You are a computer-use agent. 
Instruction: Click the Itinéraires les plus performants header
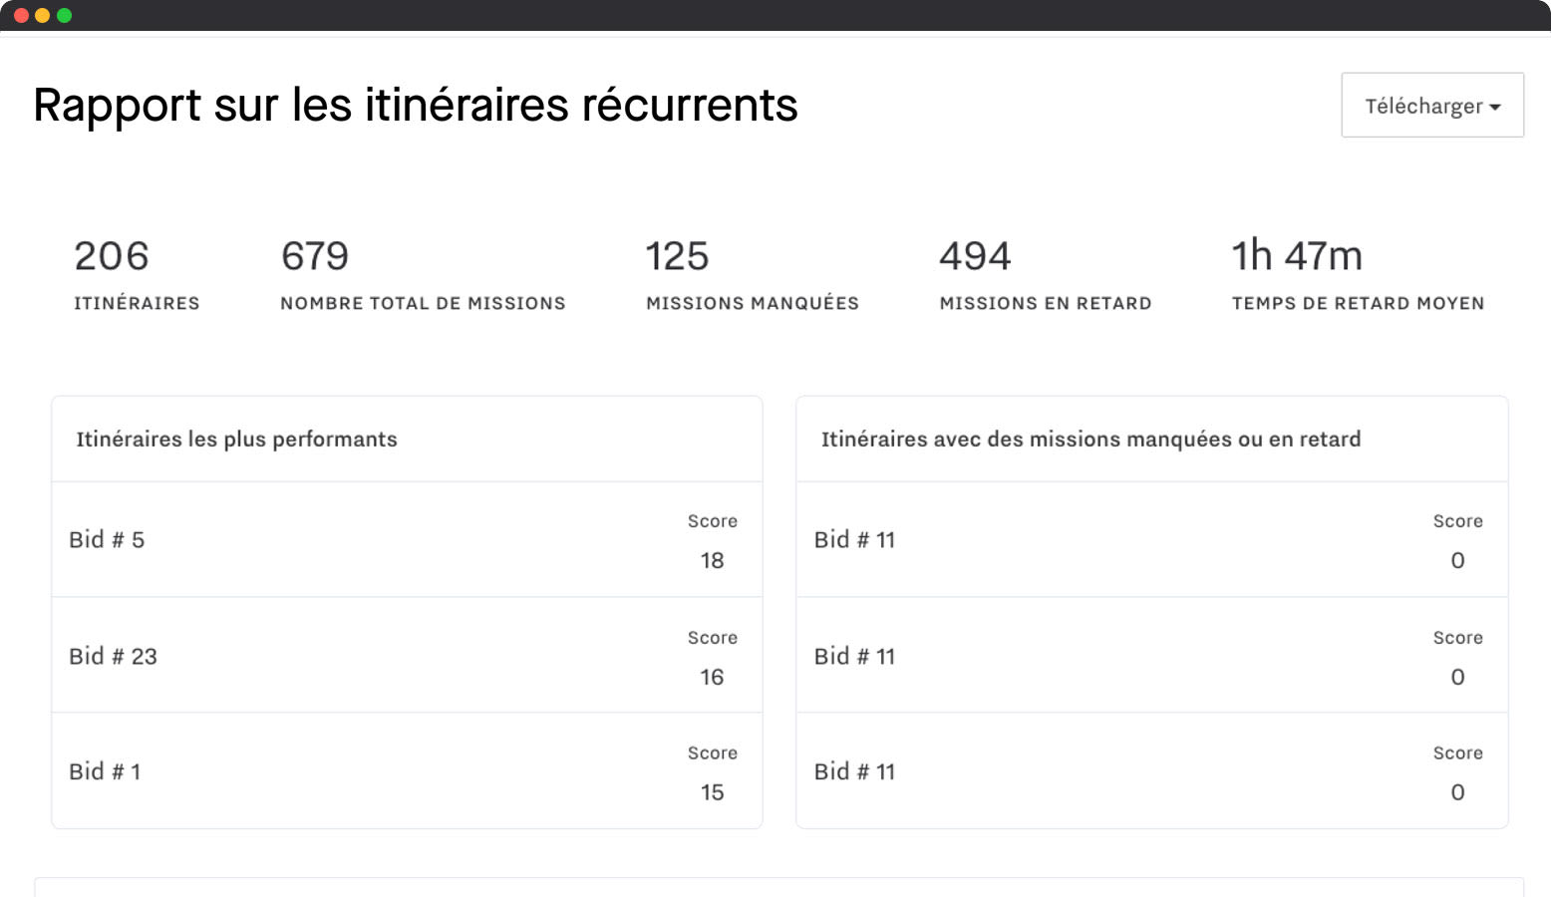tap(236, 440)
